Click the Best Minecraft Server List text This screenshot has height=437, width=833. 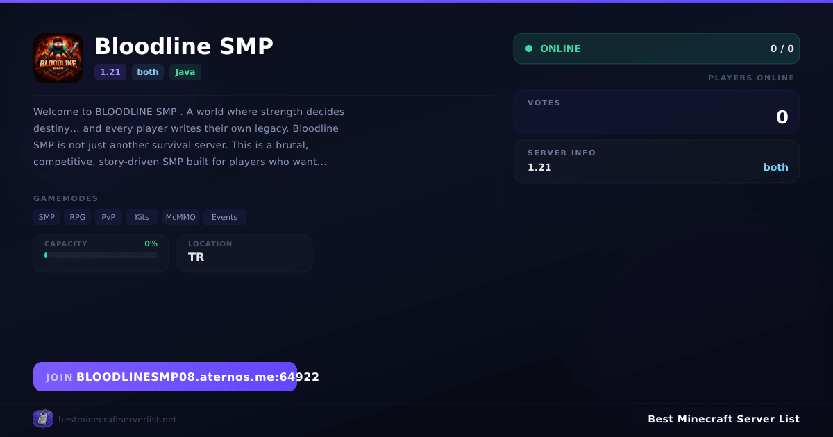click(x=723, y=419)
